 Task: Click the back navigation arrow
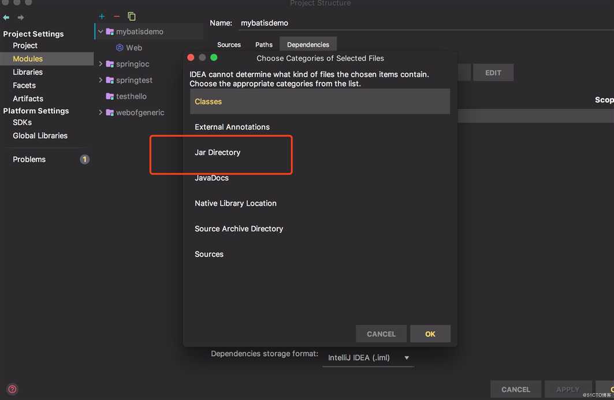(x=6, y=17)
